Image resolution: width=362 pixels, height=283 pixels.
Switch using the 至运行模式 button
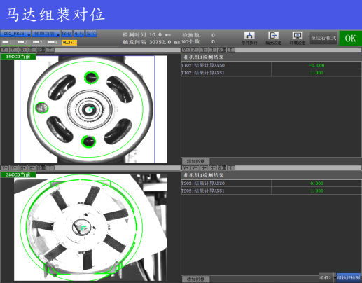click(323, 38)
